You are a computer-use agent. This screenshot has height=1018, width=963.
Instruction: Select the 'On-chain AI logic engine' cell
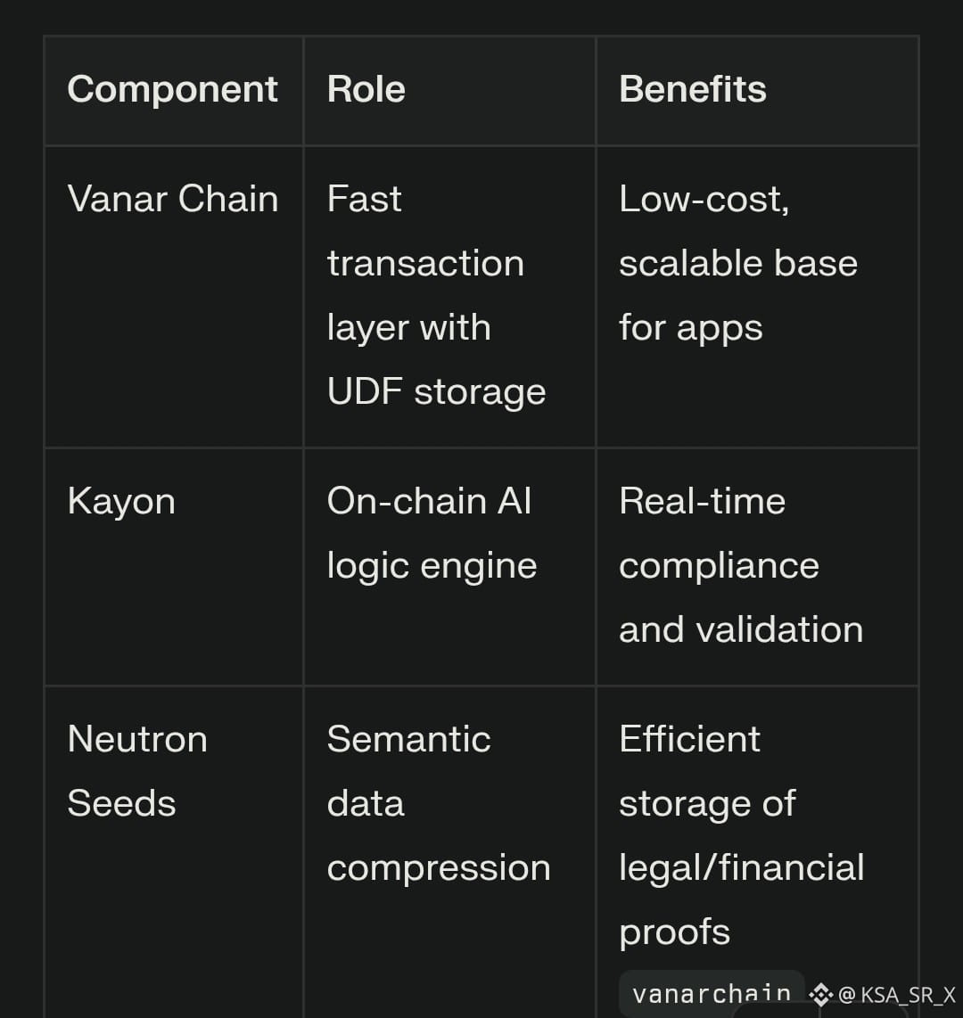click(432, 533)
